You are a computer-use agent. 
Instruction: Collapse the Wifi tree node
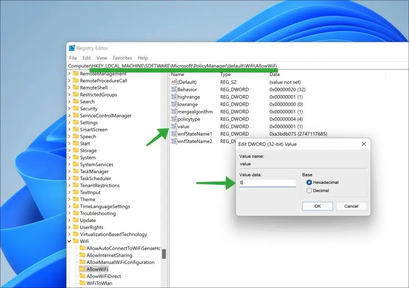click(70, 241)
